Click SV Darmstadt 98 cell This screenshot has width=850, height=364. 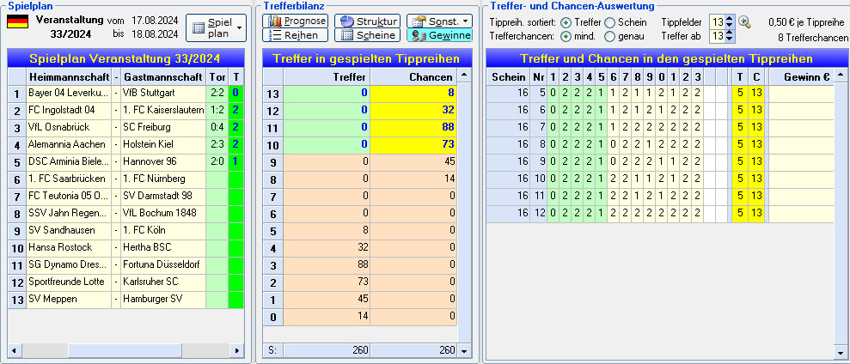click(x=163, y=196)
